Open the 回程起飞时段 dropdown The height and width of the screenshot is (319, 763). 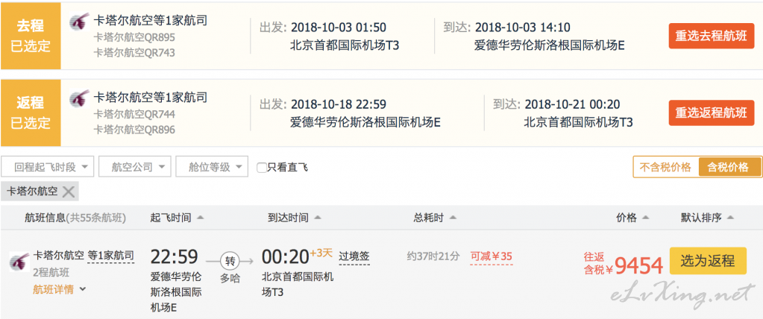[x=48, y=167]
